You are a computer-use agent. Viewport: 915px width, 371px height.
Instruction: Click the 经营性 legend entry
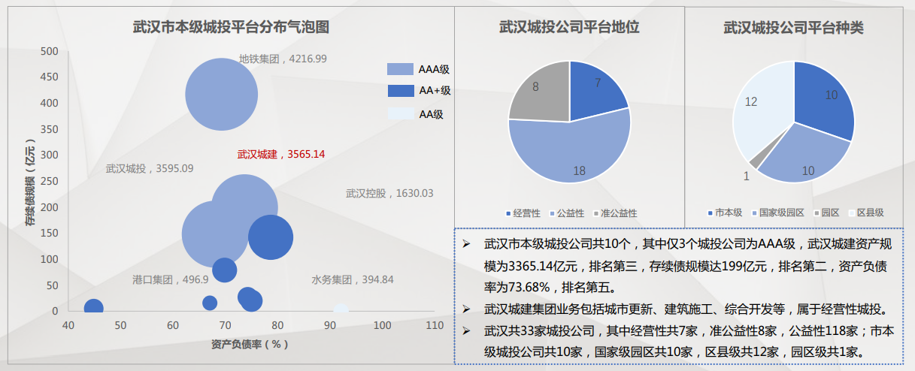tap(523, 213)
